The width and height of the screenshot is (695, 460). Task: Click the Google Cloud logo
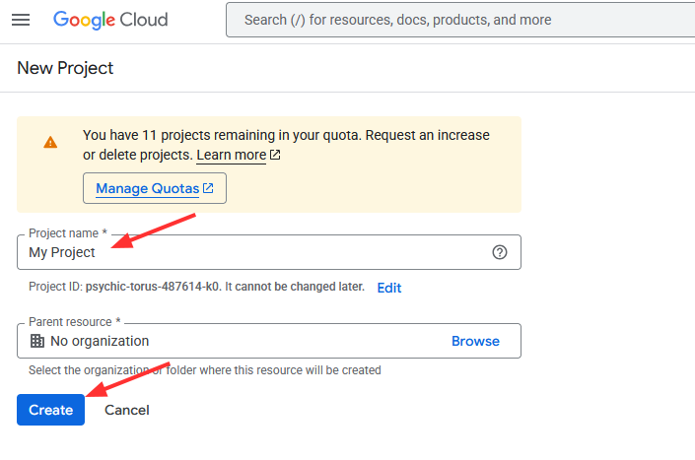click(x=110, y=20)
